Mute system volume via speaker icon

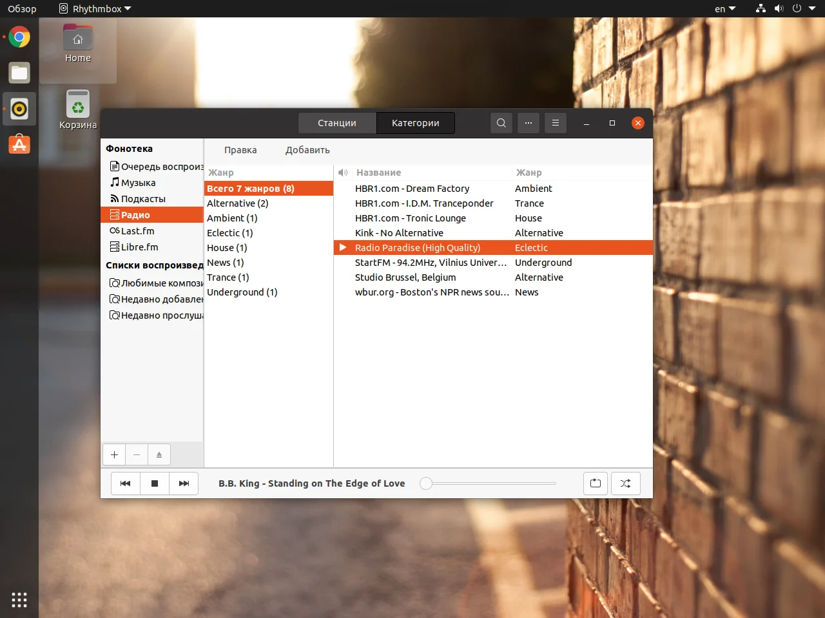point(779,8)
